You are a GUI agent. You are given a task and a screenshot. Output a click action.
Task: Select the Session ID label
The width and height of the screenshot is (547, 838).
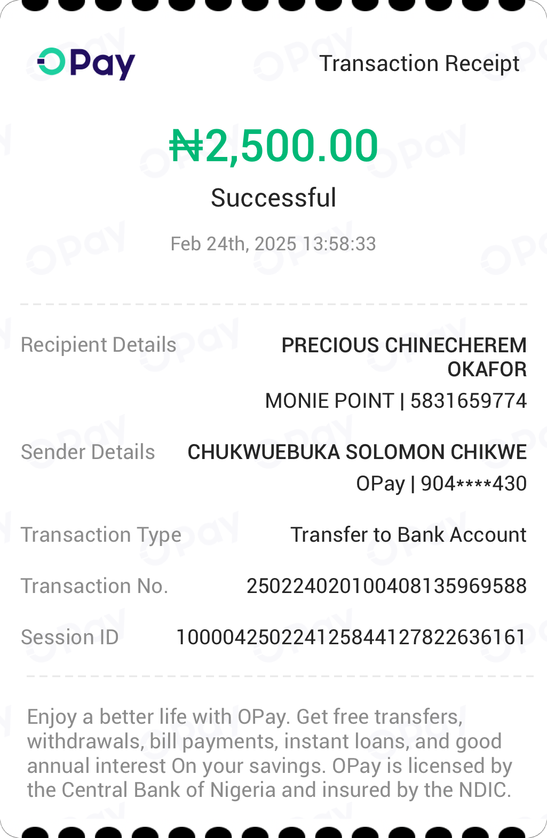(x=70, y=637)
